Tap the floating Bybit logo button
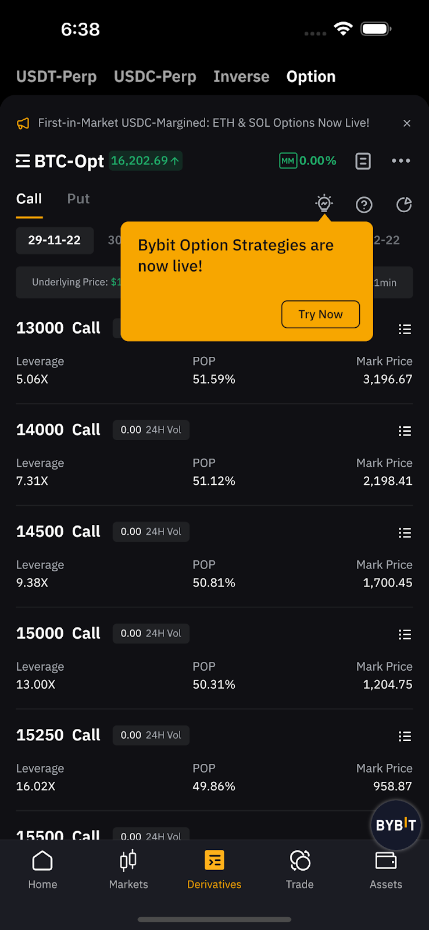This screenshot has height=930, width=429. coord(396,825)
